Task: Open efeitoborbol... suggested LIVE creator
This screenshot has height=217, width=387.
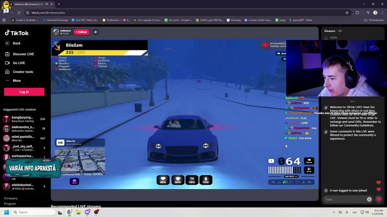Action: (24, 187)
